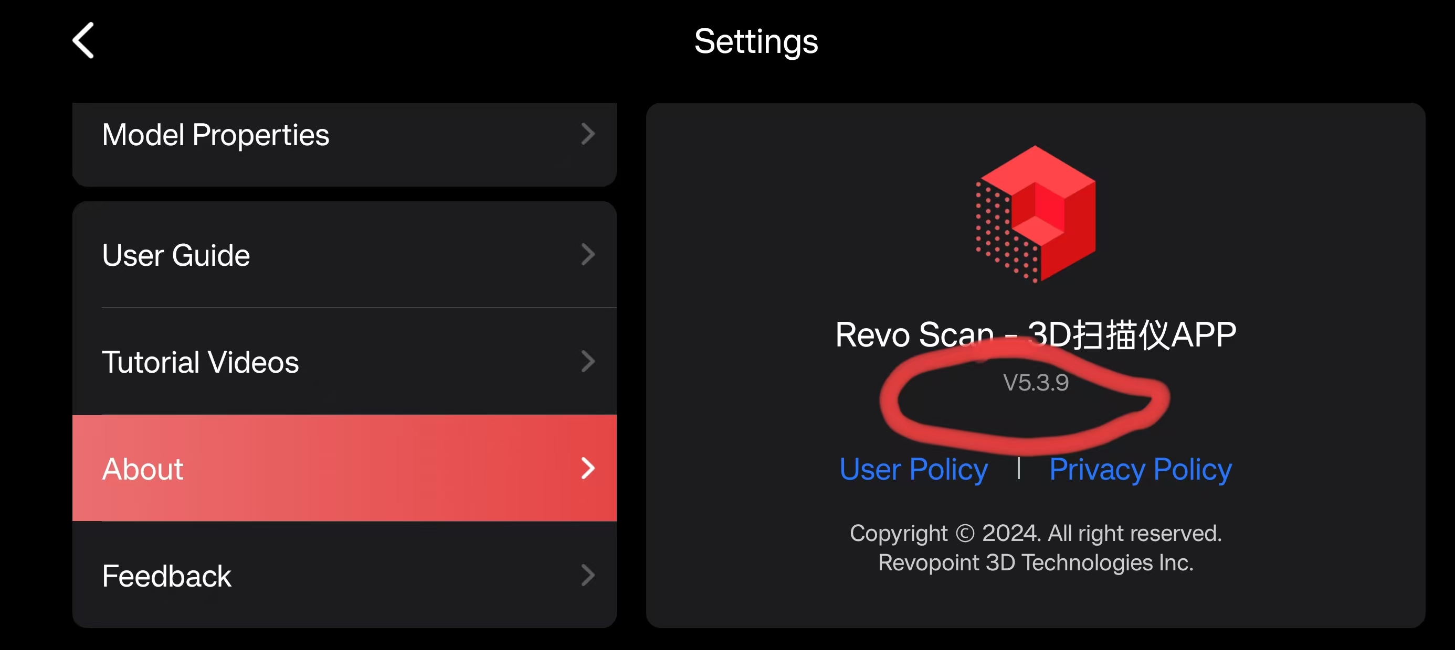
Task: Tap the chevron arrow beside Feedback
Action: [587, 576]
